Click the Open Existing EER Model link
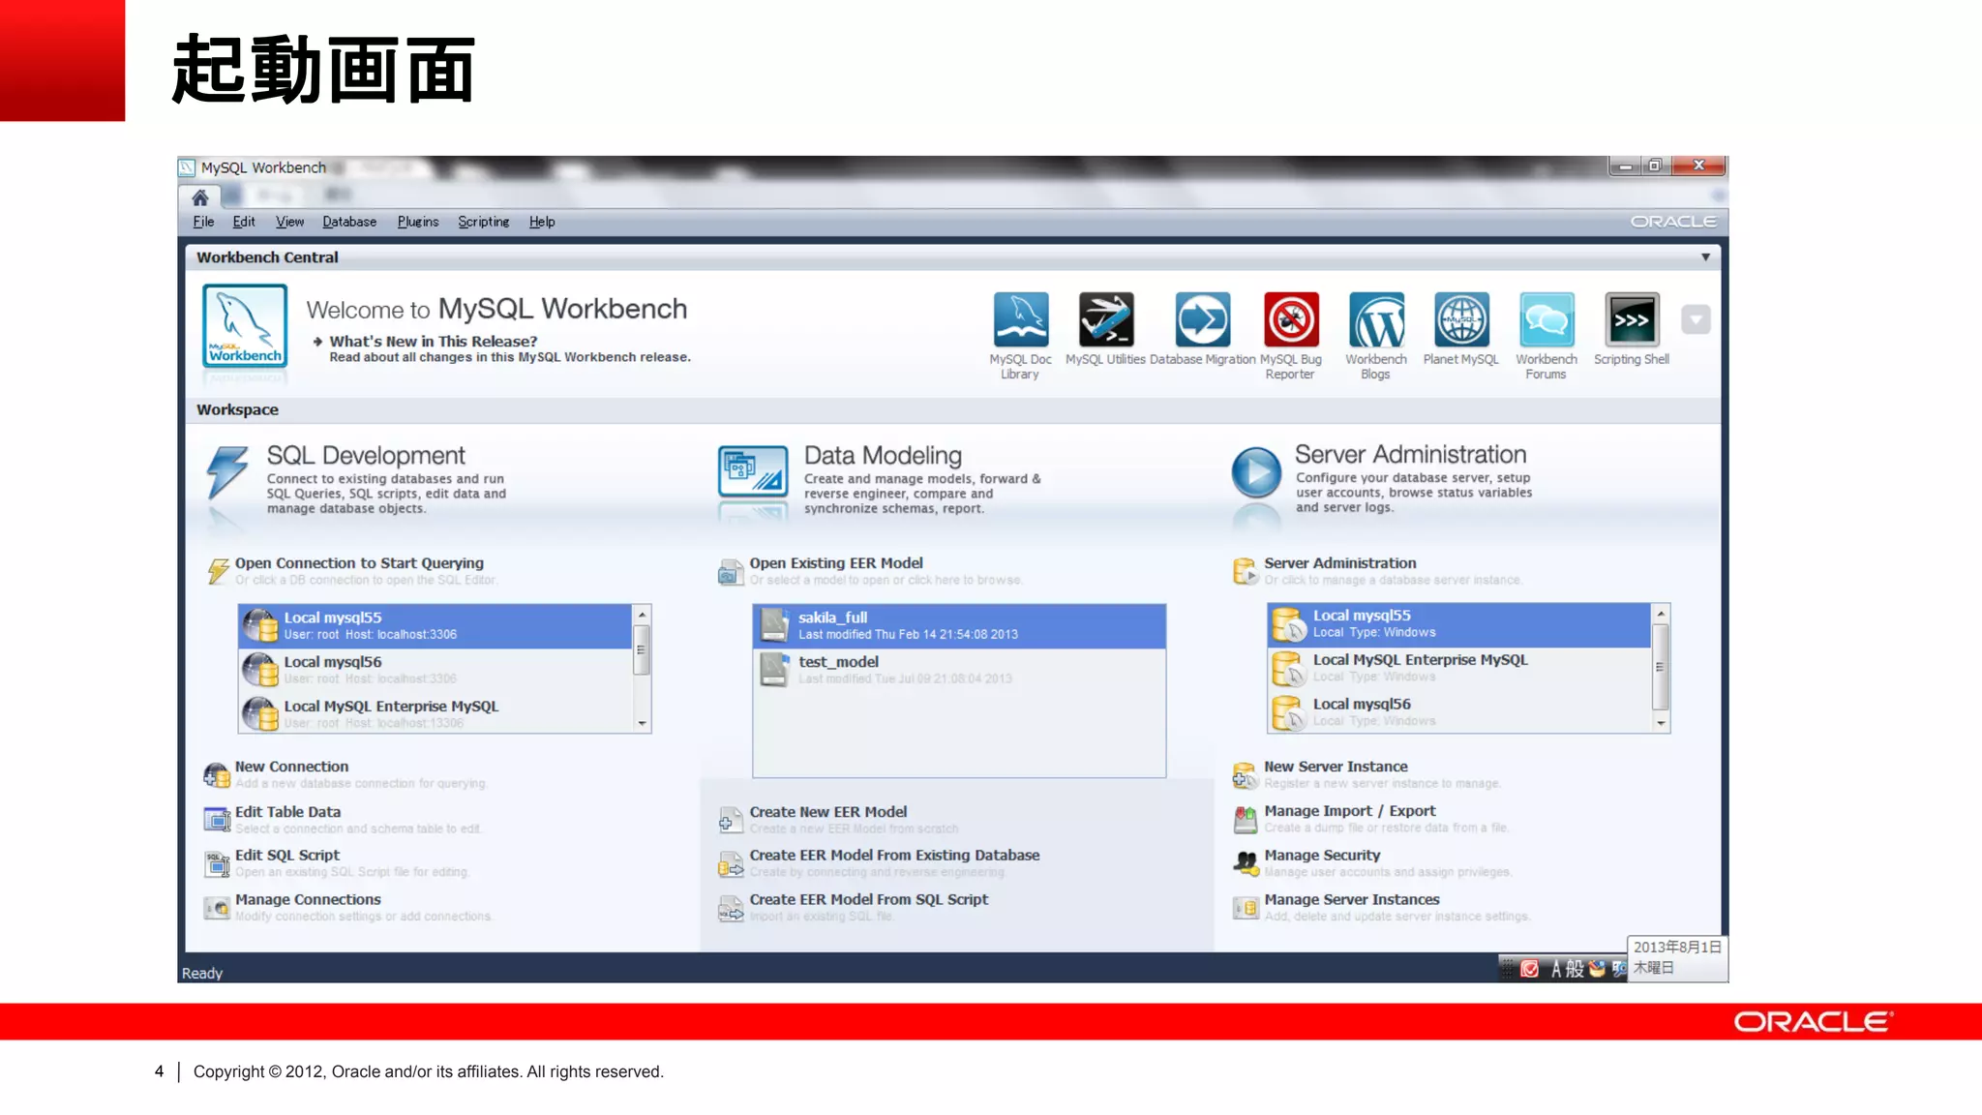This screenshot has width=1982, height=1115. click(x=836, y=563)
